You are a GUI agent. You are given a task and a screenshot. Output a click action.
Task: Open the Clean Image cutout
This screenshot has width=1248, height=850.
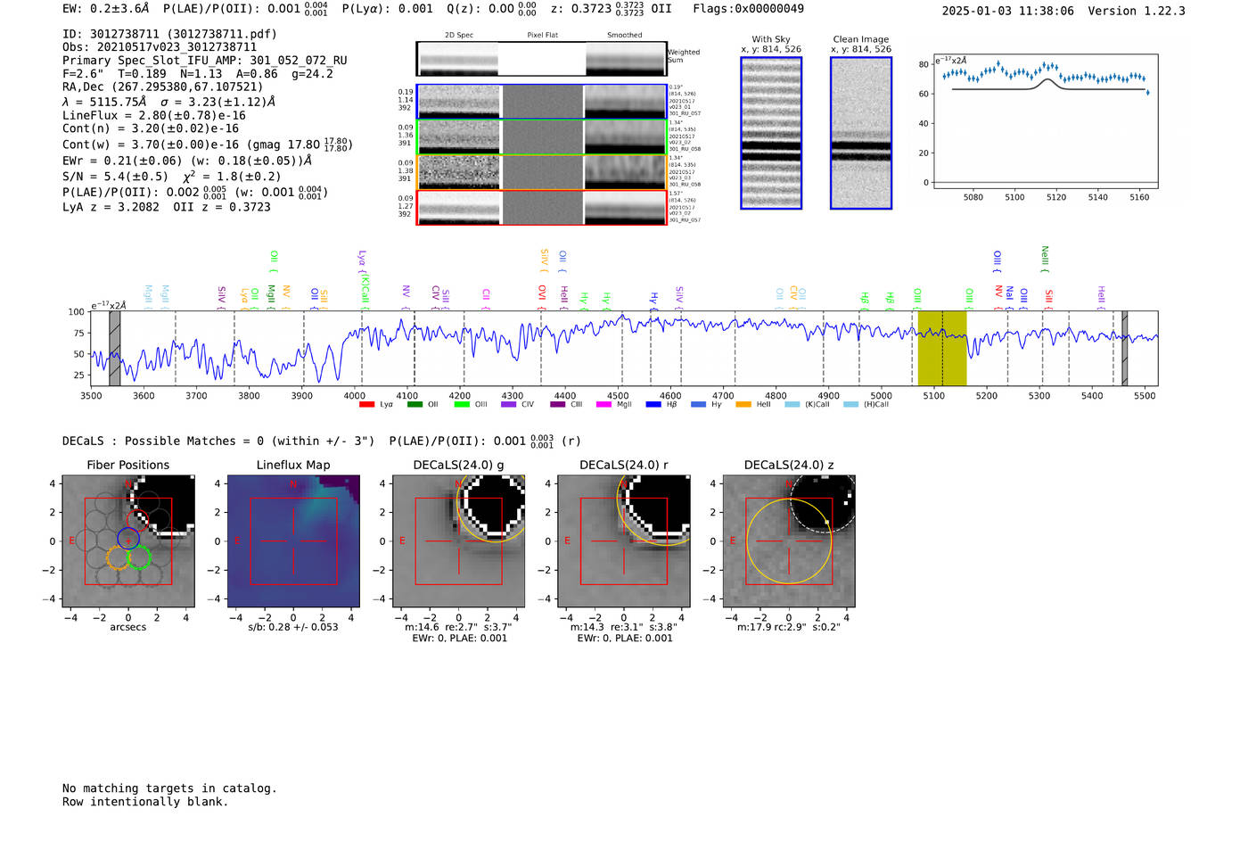tap(861, 133)
